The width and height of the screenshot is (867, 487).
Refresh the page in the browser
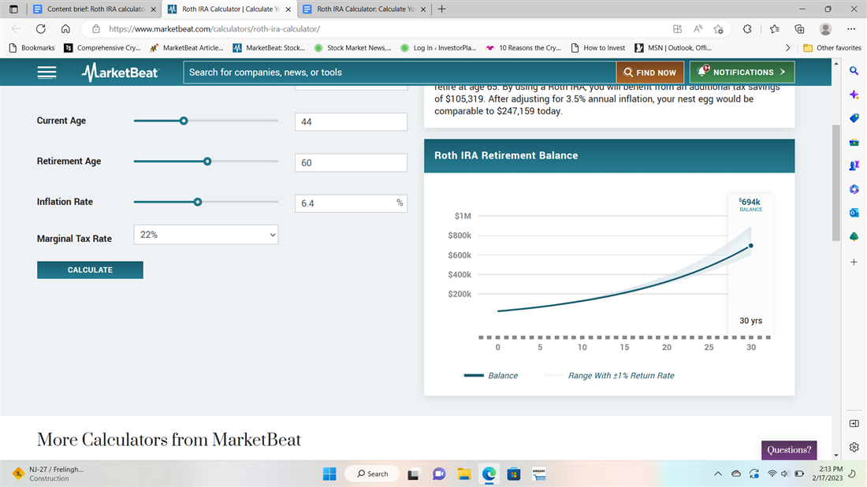point(41,28)
